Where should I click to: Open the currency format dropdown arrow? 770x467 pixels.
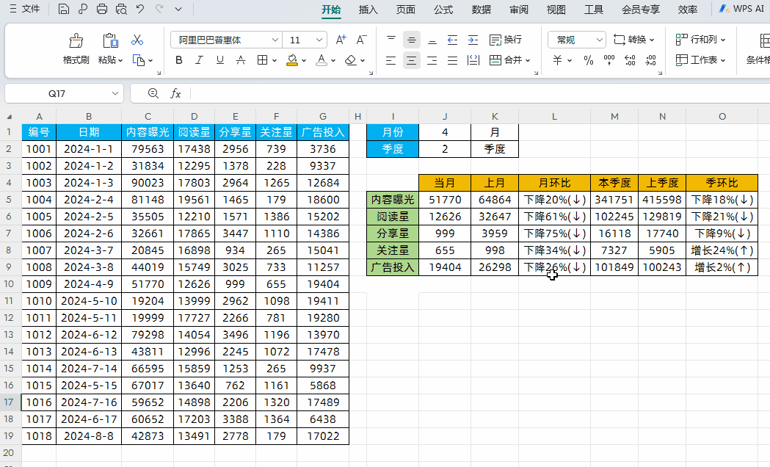pyautogui.click(x=570, y=60)
